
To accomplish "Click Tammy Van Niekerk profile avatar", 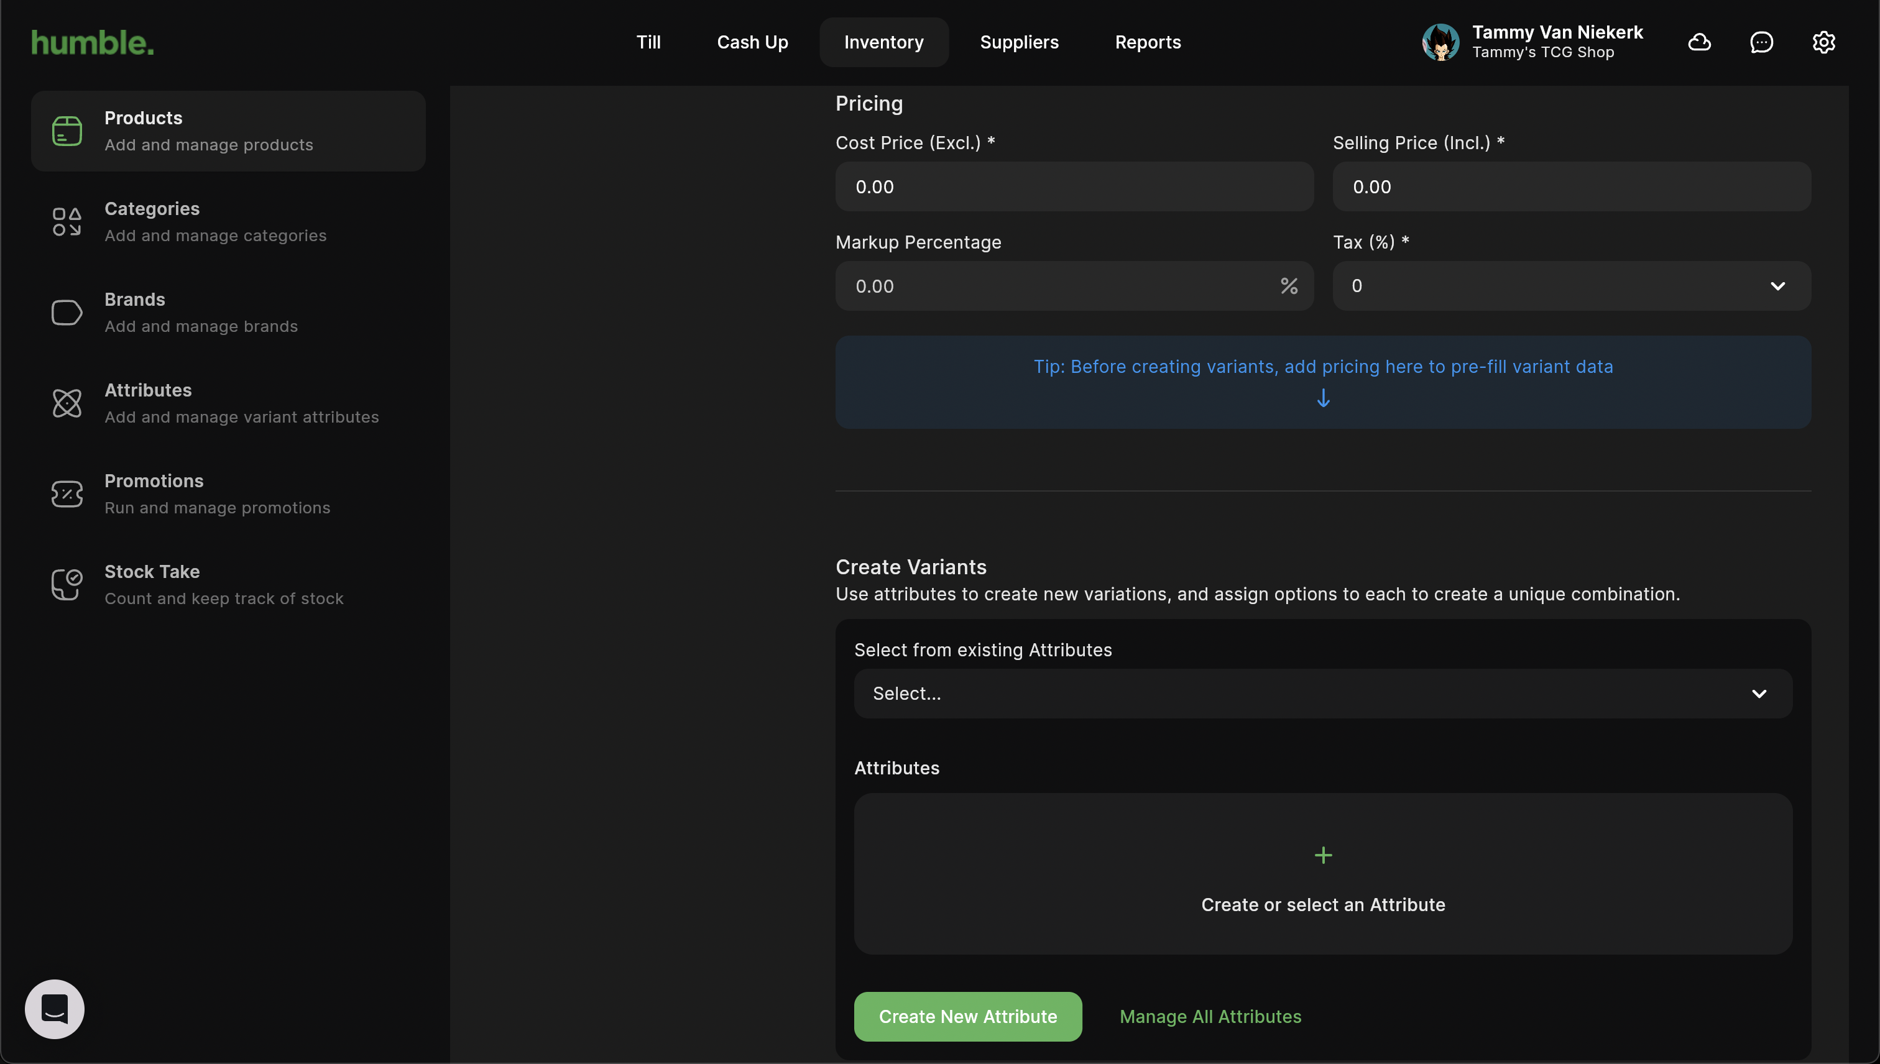I will [x=1440, y=42].
